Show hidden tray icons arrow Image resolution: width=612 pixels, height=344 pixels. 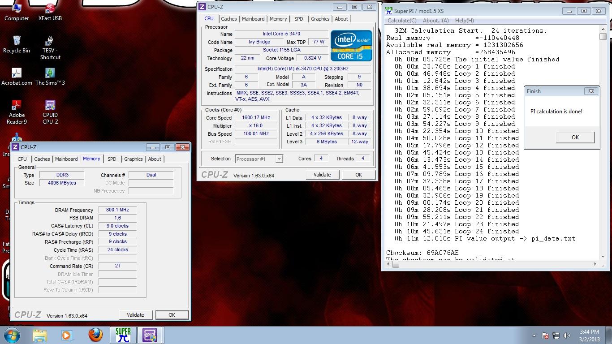click(x=534, y=335)
